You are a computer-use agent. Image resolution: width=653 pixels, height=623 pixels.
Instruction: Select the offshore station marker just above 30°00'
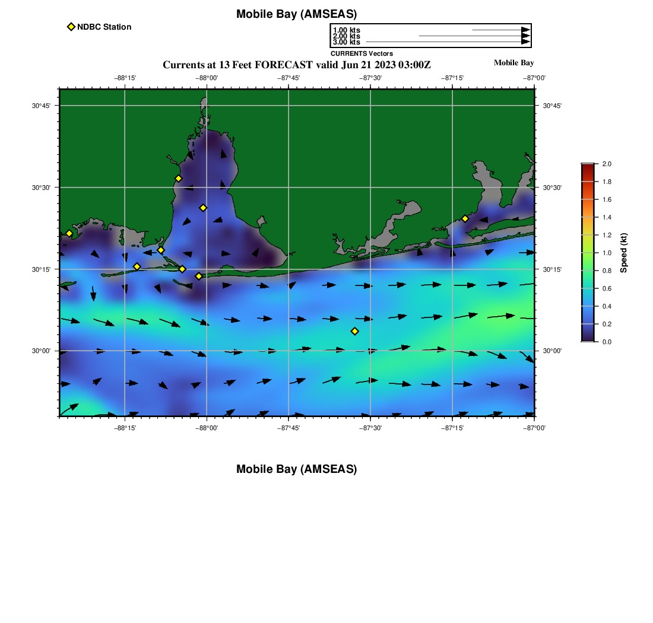point(354,331)
